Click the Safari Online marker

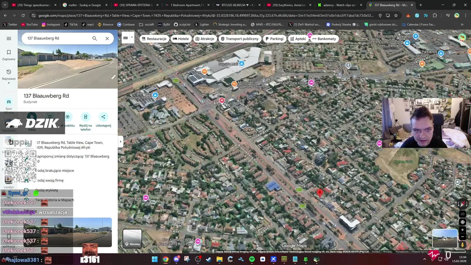(457, 182)
